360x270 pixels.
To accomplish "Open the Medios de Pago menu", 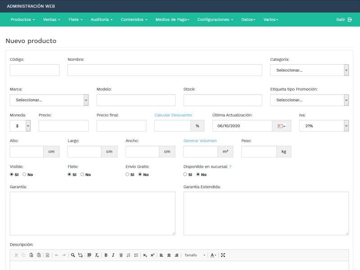I will 172,20.
